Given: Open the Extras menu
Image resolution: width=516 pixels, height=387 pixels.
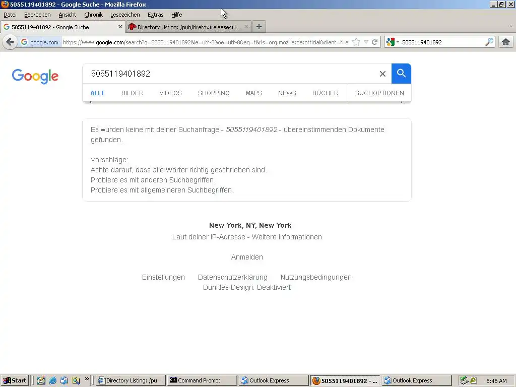Looking at the screenshot, I should pos(155,15).
